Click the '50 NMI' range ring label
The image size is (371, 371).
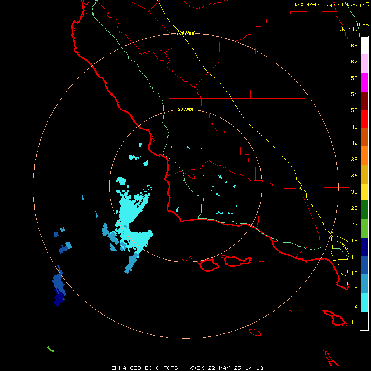[x=185, y=109]
